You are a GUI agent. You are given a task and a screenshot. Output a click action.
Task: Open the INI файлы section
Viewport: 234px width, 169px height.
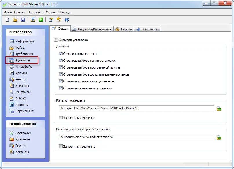click(x=20, y=92)
